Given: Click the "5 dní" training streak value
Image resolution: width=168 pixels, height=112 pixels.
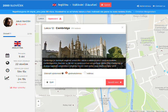Looking at the screenshot, I should (22, 57).
